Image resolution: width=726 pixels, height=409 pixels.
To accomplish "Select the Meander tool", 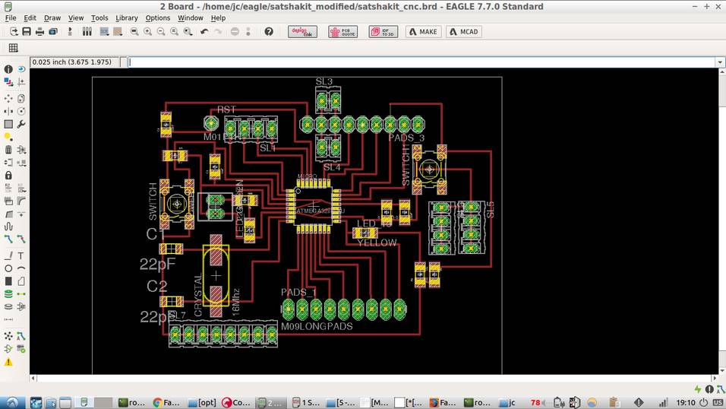I will pos(8,227).
